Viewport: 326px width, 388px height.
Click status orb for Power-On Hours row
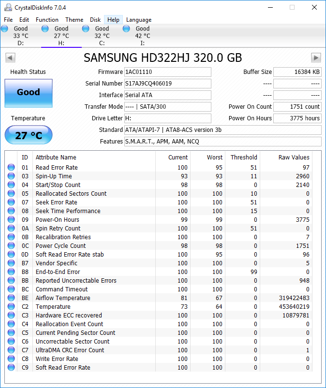(11, 219)
